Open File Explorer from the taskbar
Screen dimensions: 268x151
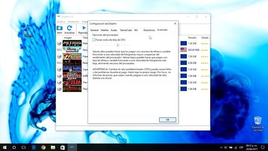(53, 147)
